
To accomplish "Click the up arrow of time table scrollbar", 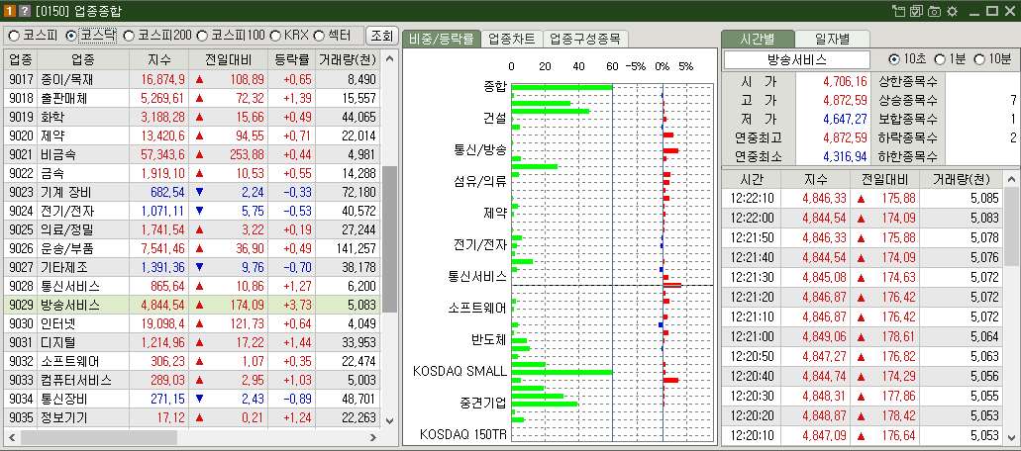I will [1010, 179].
